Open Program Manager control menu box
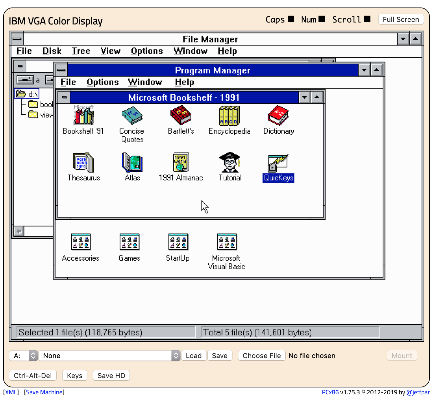The image size is (433, 399). click(61, 70)
